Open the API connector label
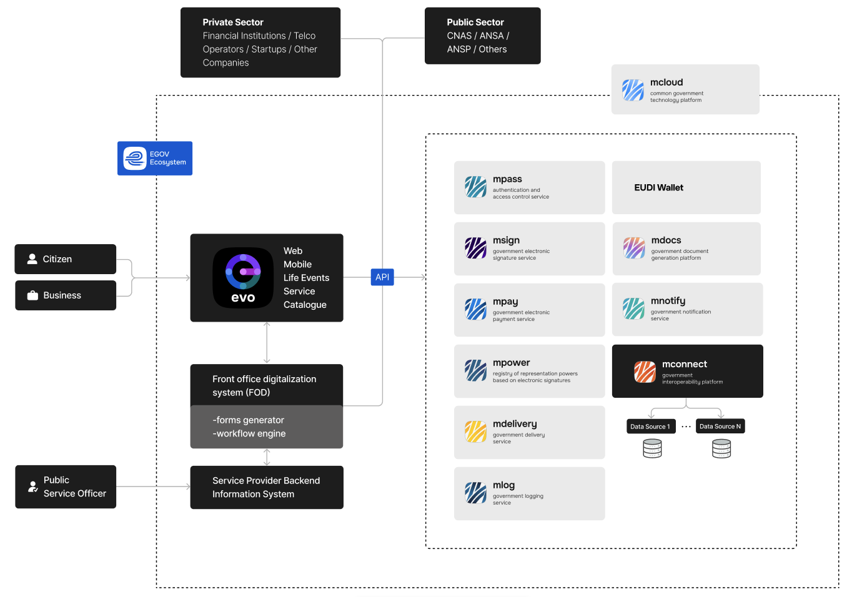 coord(382,277)
